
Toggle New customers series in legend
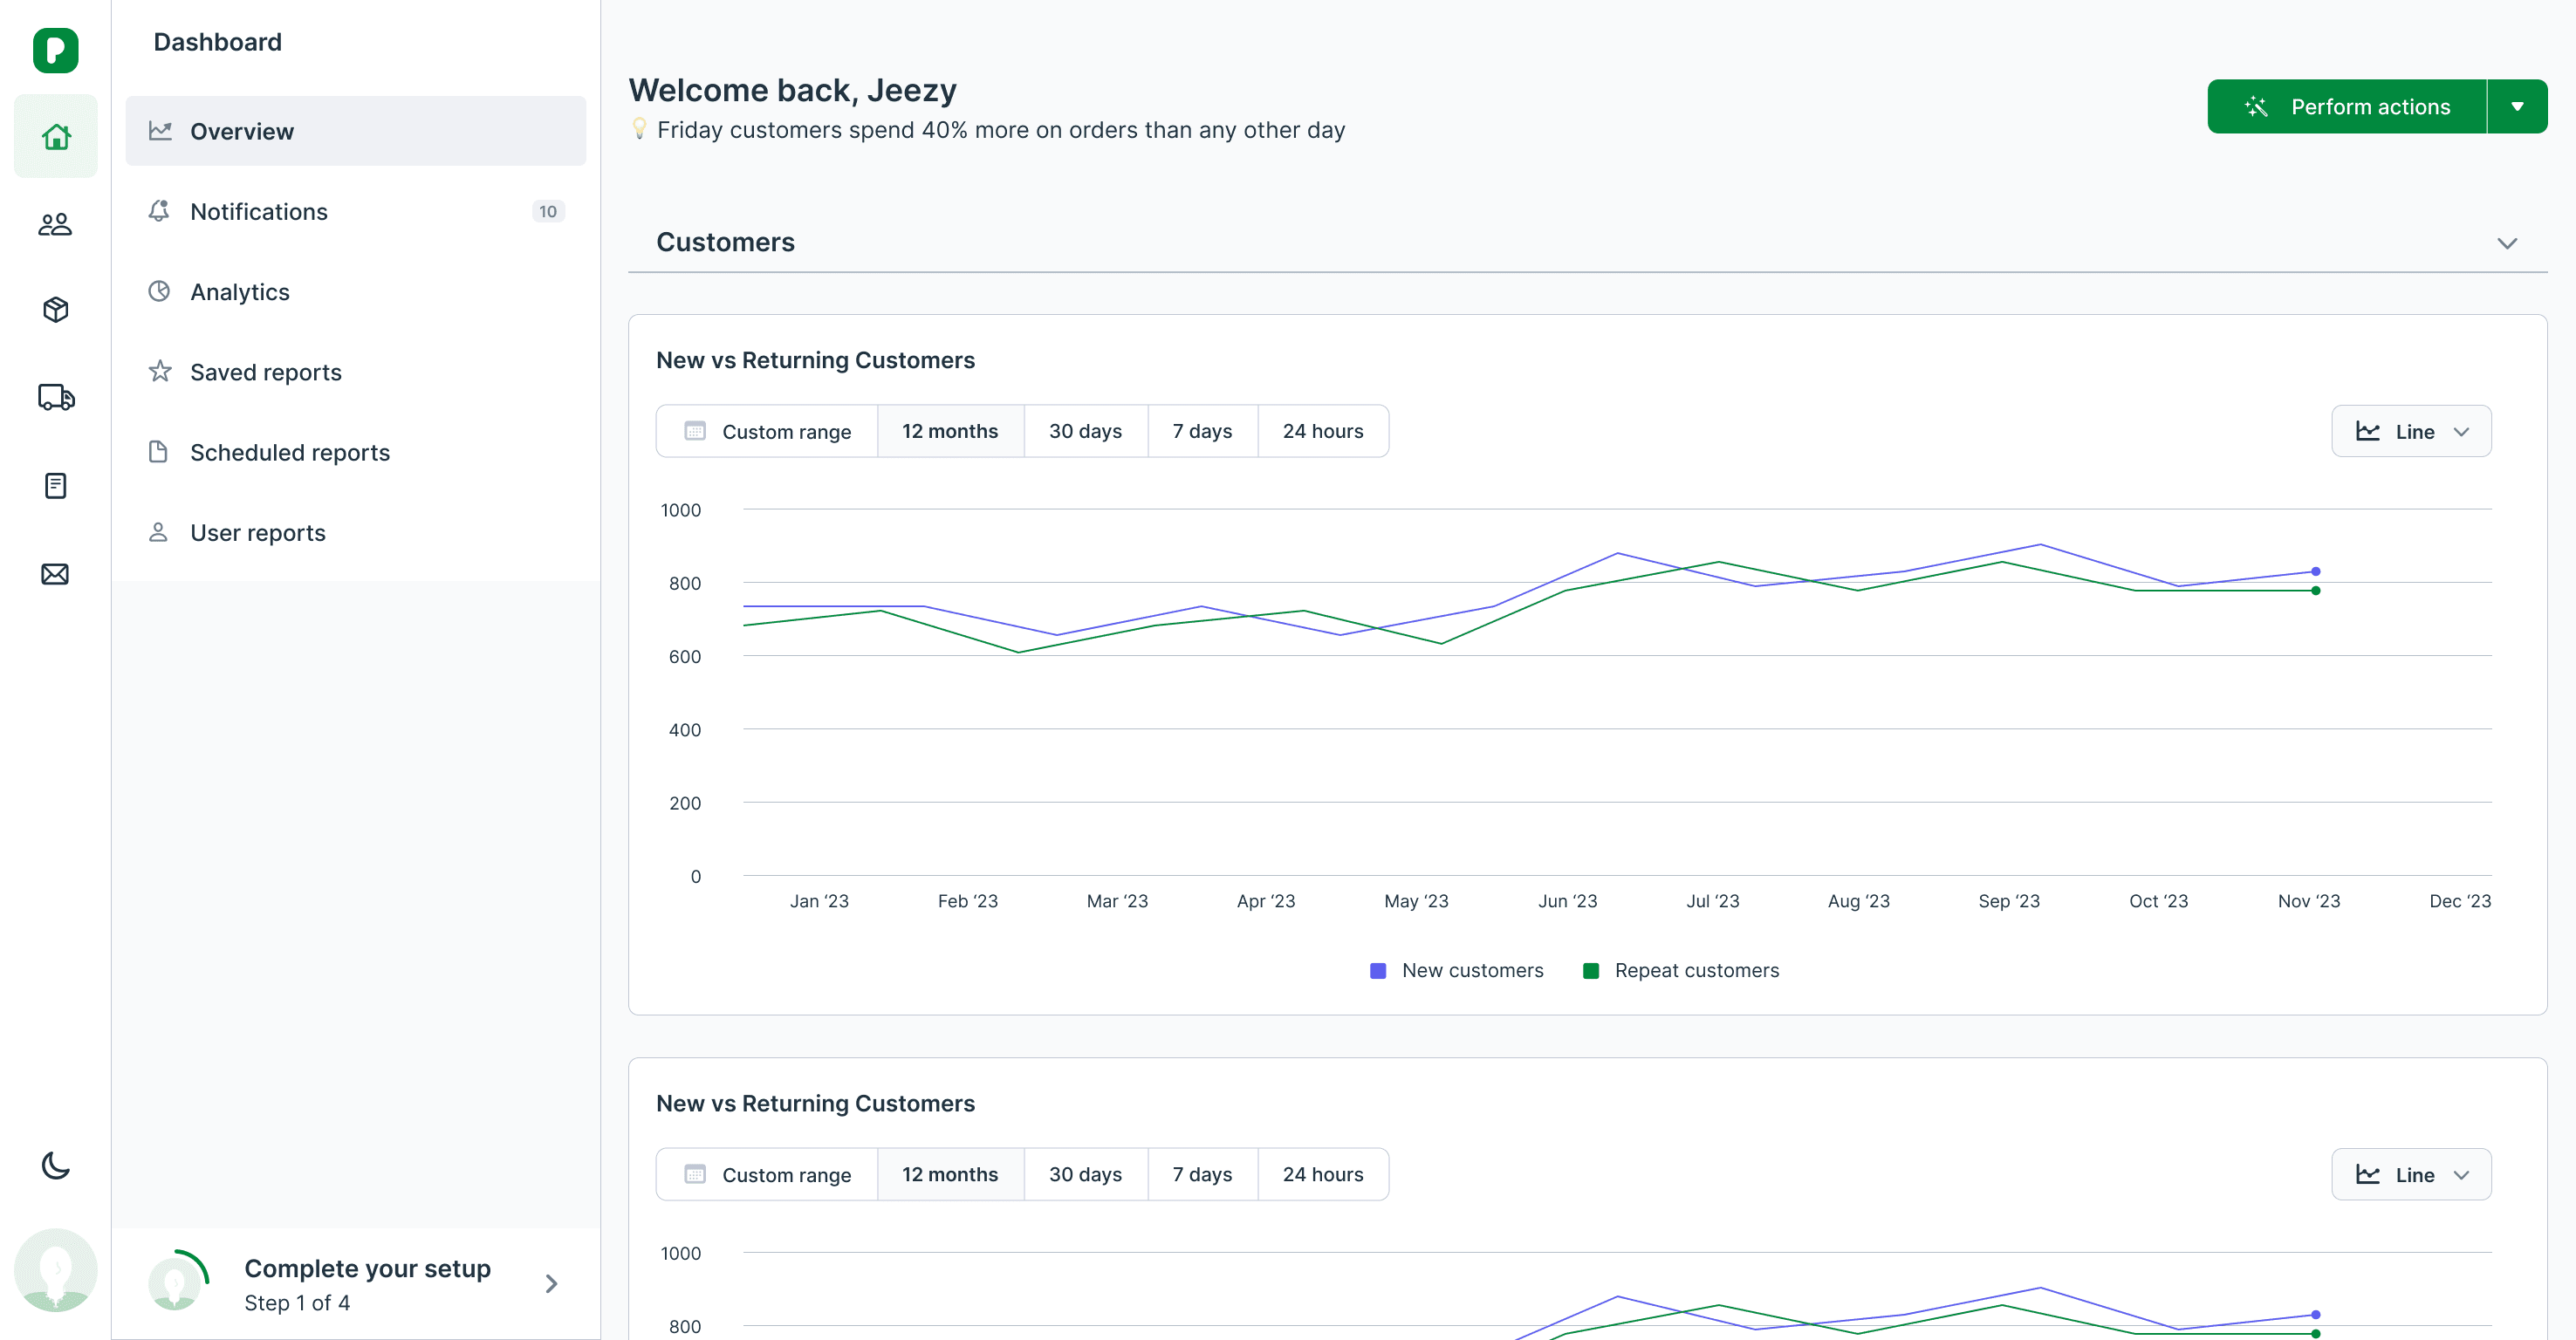[x=1457, y=970]
